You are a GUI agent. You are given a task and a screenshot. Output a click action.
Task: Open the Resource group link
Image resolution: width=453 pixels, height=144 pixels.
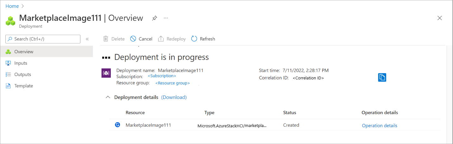[x=173, y=83]
